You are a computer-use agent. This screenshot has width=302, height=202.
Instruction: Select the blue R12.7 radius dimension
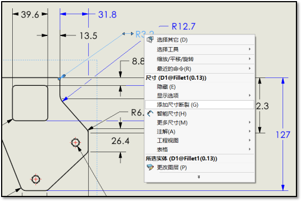183,27
